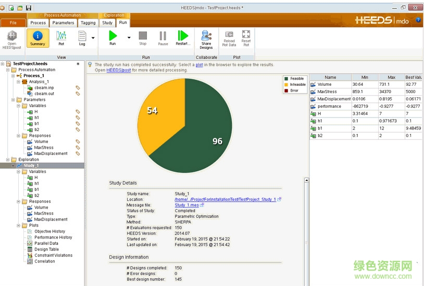Switch to the Parameters tab
The height and width of the screenshot is (286, 424).
tap(63, 23)
